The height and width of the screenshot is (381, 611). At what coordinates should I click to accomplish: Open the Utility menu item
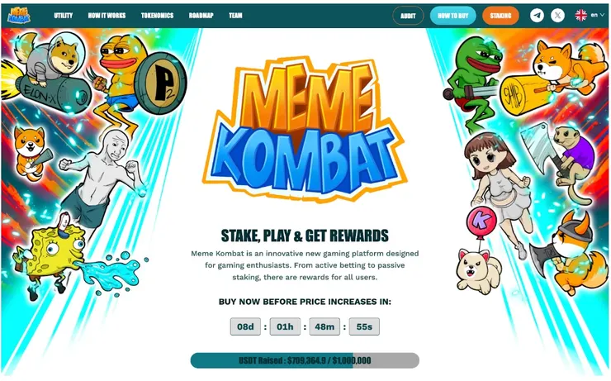[63, 16]
